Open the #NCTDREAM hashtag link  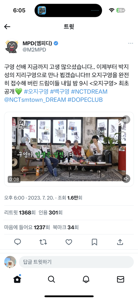(89, 91)
